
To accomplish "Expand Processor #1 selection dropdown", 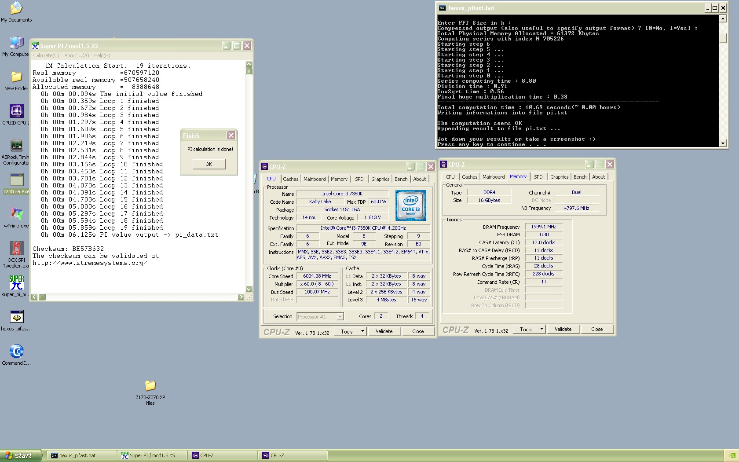I will (340, 317).
